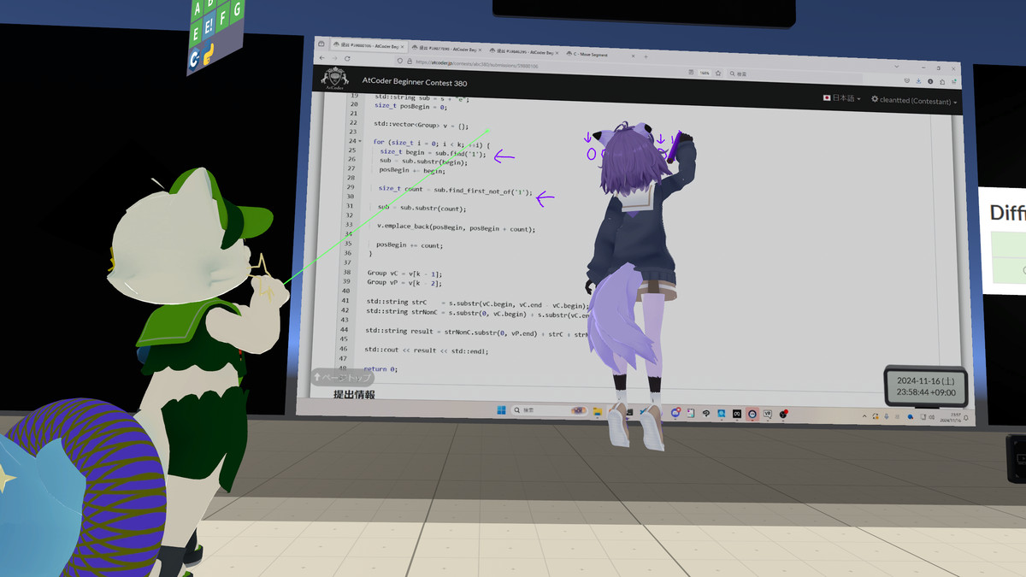This screenshot has width=1026, height=577.
Task: Open the cleantted (Contestant) user menu
Action: tap(914, 100)
